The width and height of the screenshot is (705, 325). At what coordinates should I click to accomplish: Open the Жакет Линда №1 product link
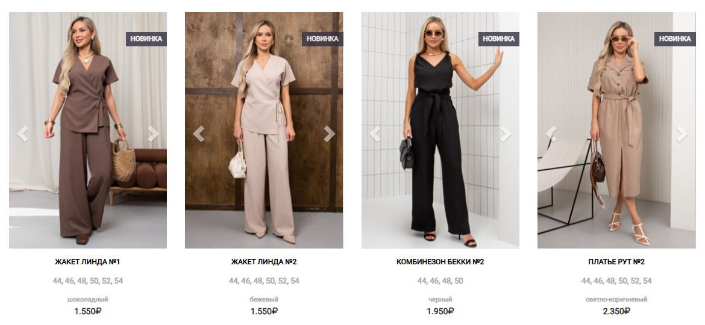coord(88,262)
